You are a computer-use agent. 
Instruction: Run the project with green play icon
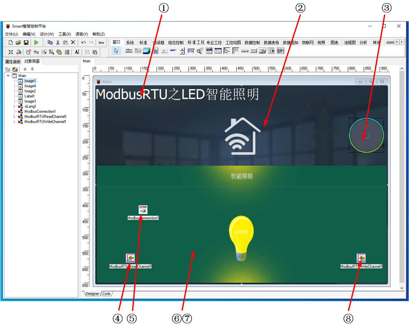(x=36, y=43)
